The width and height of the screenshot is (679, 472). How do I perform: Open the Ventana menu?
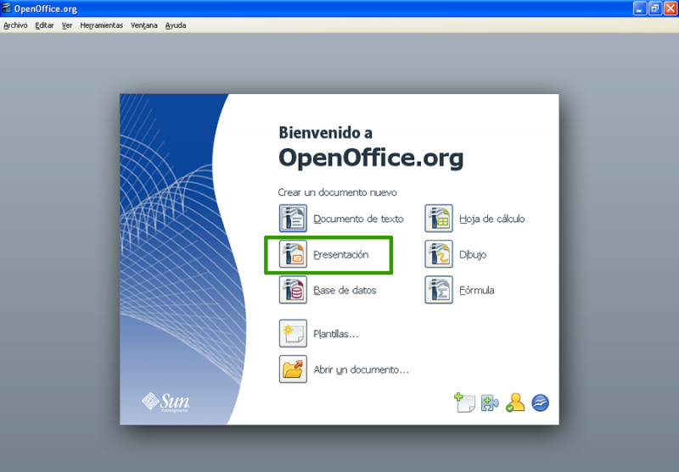143,25
